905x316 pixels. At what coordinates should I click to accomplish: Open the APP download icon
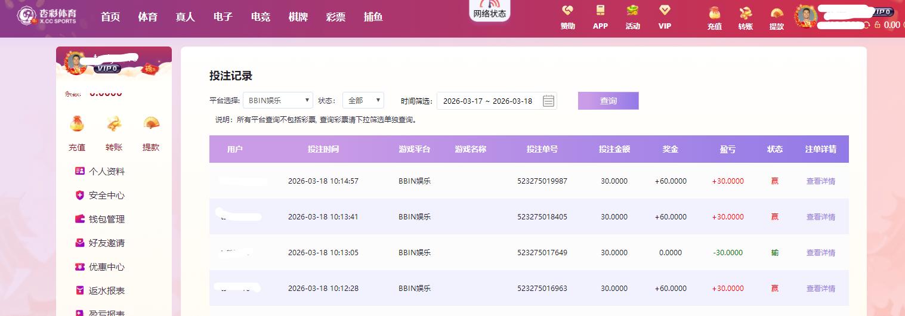point(600,11)
